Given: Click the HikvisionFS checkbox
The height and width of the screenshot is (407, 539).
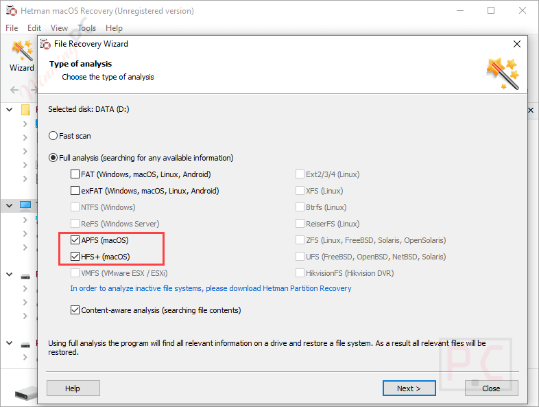Looking at the screenshot, I should 300,273.
